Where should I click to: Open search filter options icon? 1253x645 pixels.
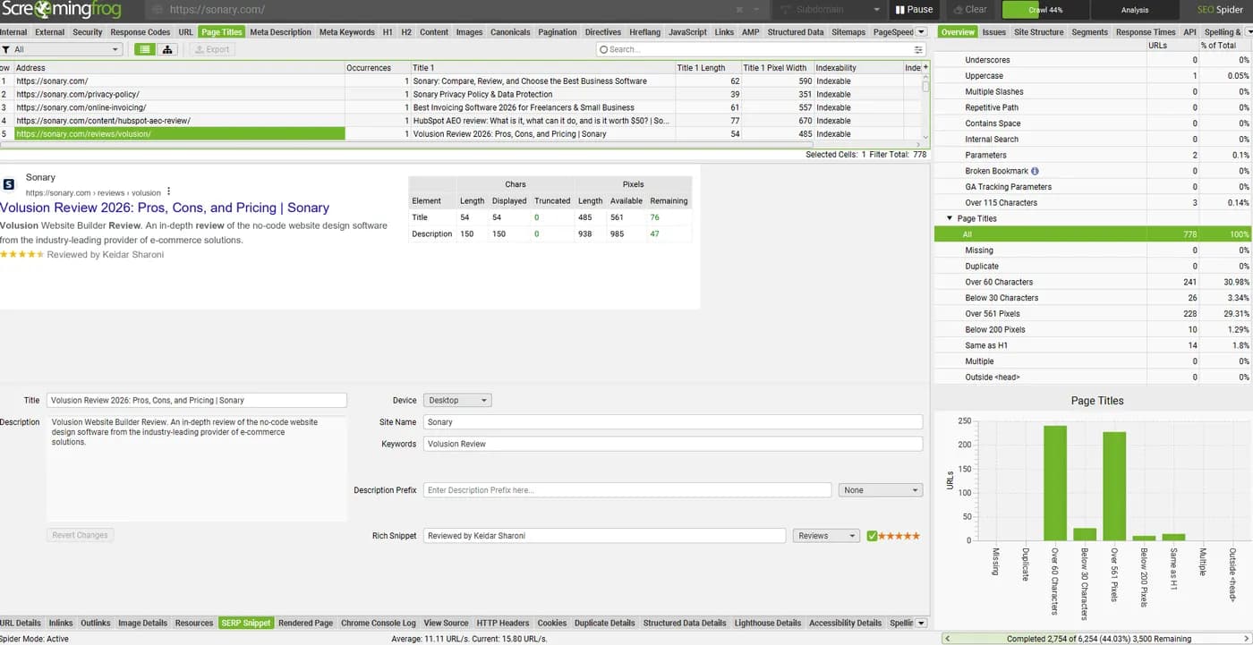[918, 50]
